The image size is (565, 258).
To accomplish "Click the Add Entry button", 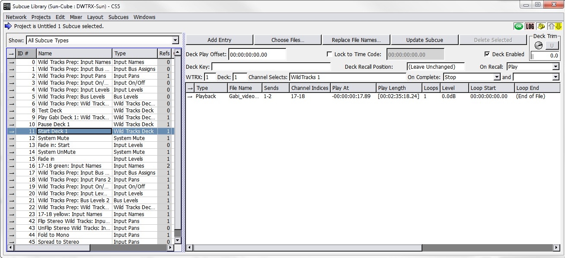I will (x=219, y=40).
